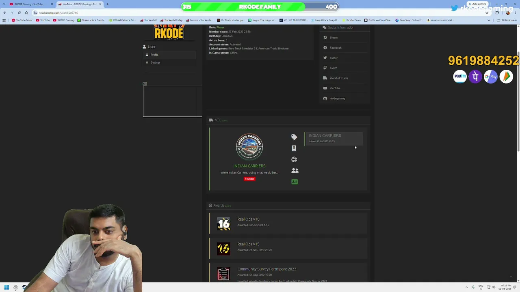This screenshot has width=520, height=292.
Task: Open the browser Extensions puzzle icon
Action: [497, 13]
